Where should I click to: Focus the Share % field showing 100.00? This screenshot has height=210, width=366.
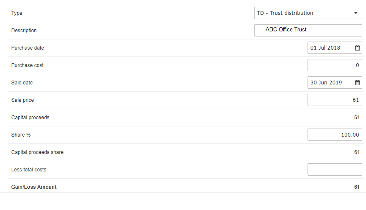(335, 135)
